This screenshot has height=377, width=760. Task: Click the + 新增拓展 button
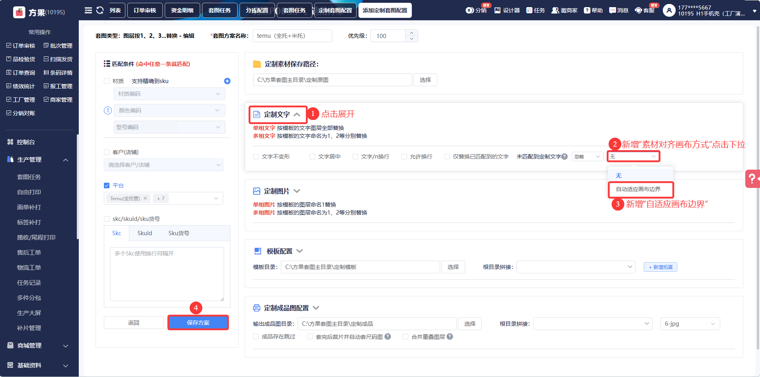click(x=661, y=267)
